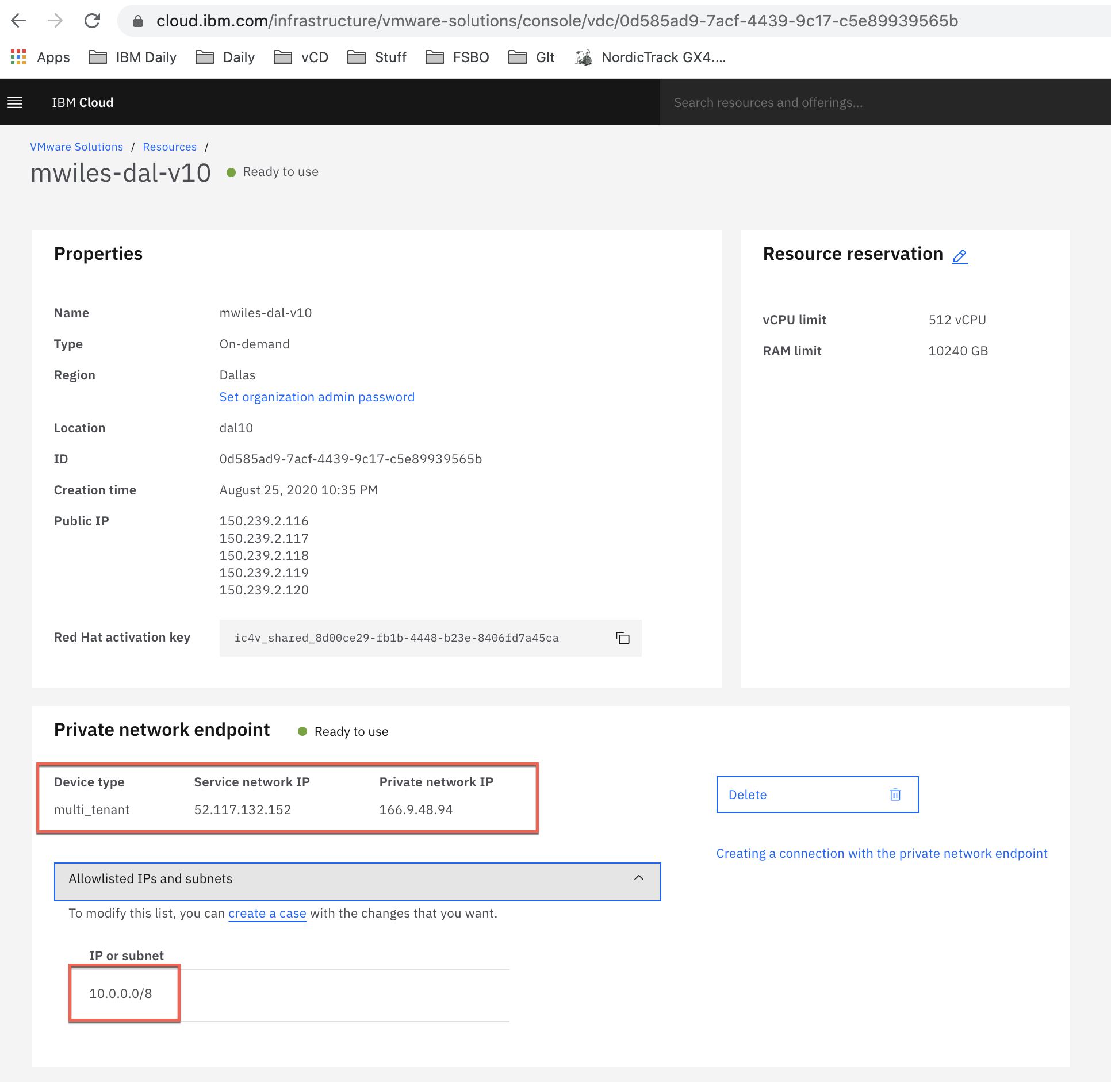Click the IBM Cloud logo text
Viewport: 1111px width, 1082px height.
(x=83, y=102)
